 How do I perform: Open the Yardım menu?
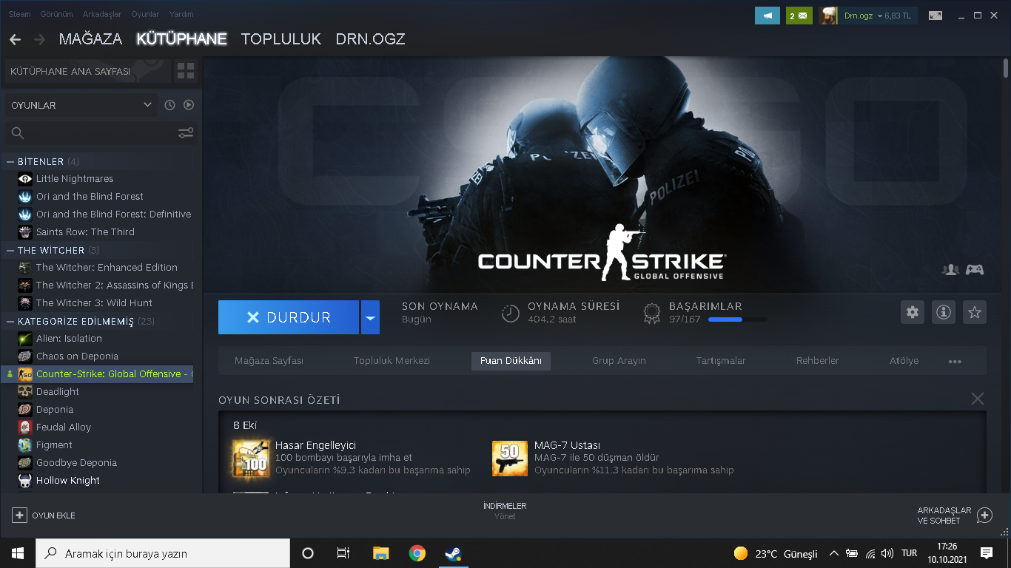pos(181,14)
